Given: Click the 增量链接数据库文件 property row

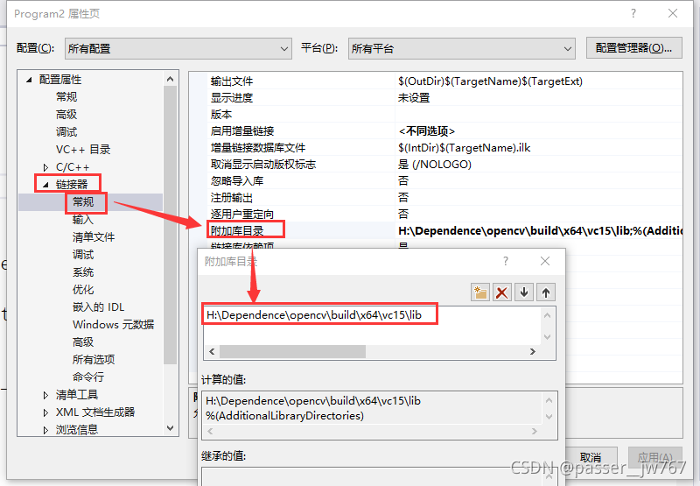Looking at the screenshot, I should 444,147.
